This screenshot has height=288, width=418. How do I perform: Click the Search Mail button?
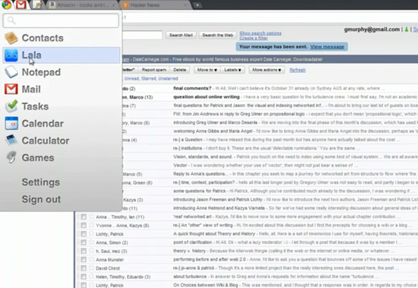pyautogui.click(x=181, y=35)
